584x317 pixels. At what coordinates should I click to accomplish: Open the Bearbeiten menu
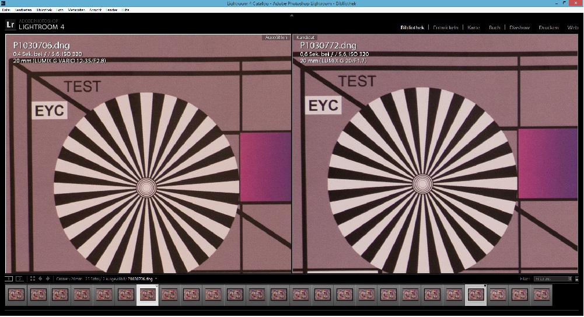23,10
